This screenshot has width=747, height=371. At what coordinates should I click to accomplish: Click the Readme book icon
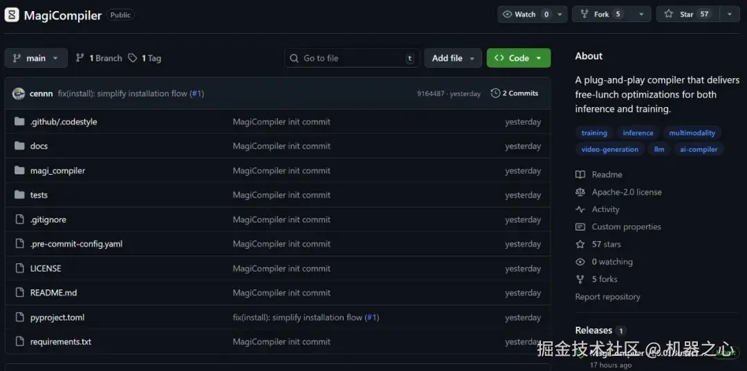[x=580, y=175]
